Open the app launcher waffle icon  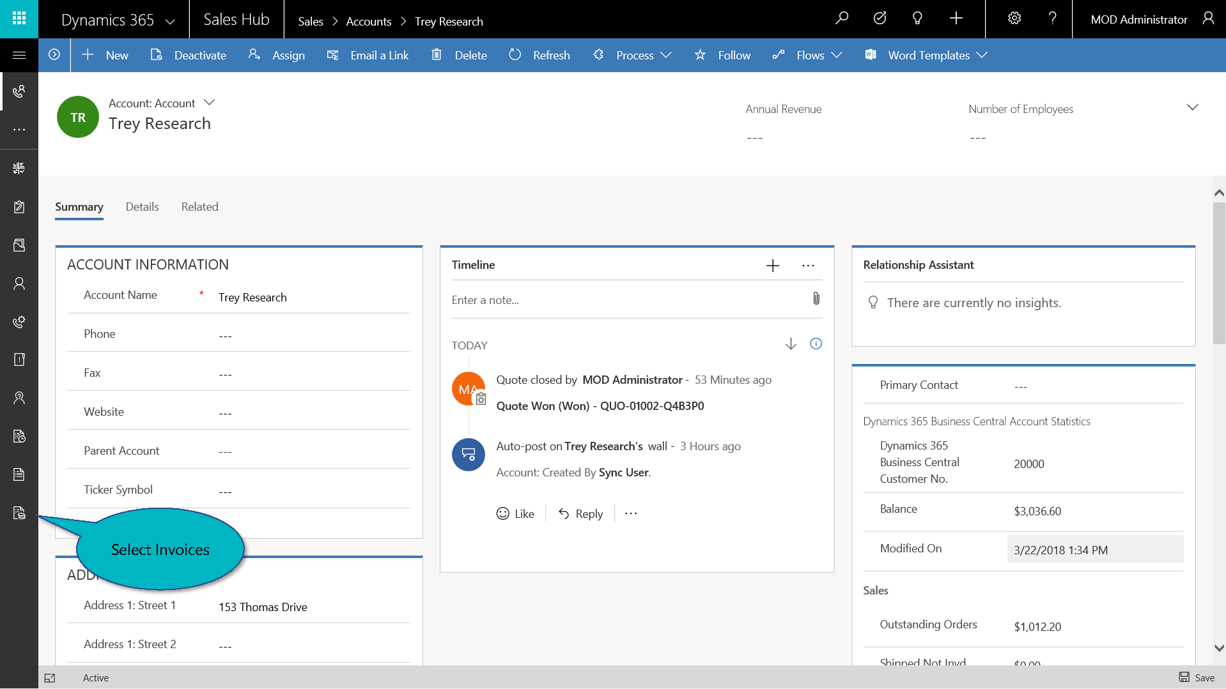(x=19, y=19)
